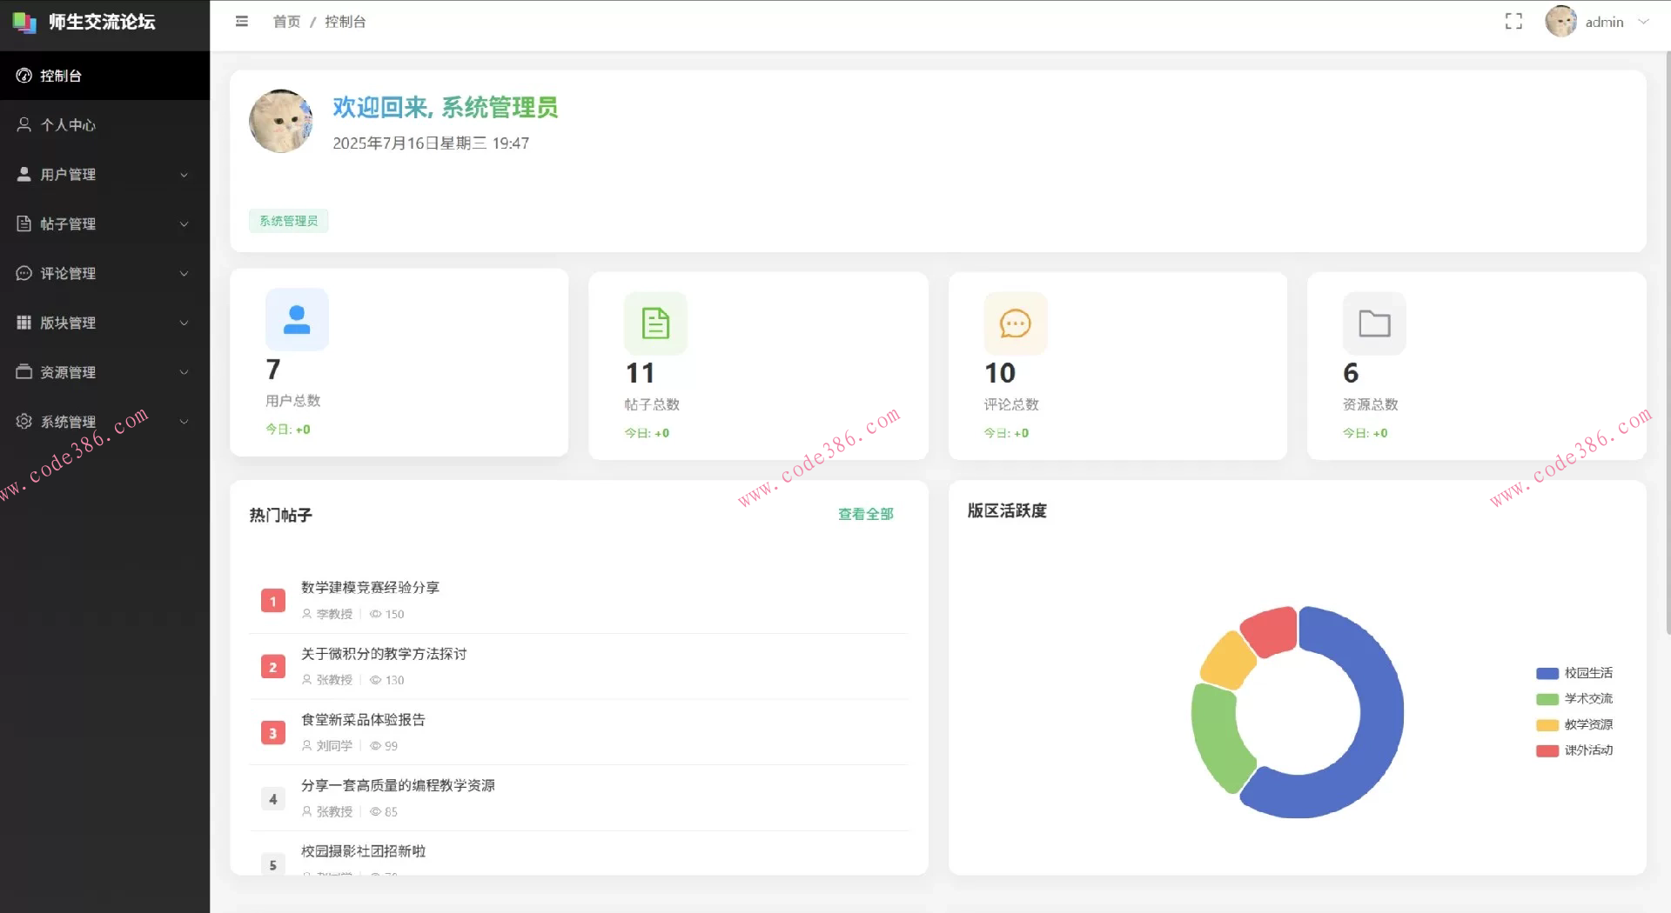Click the fullscreen toggle icon in top bar
Image resolution: width=1671 pixels, height=913 pixels.
click(x=1514, y=20)
